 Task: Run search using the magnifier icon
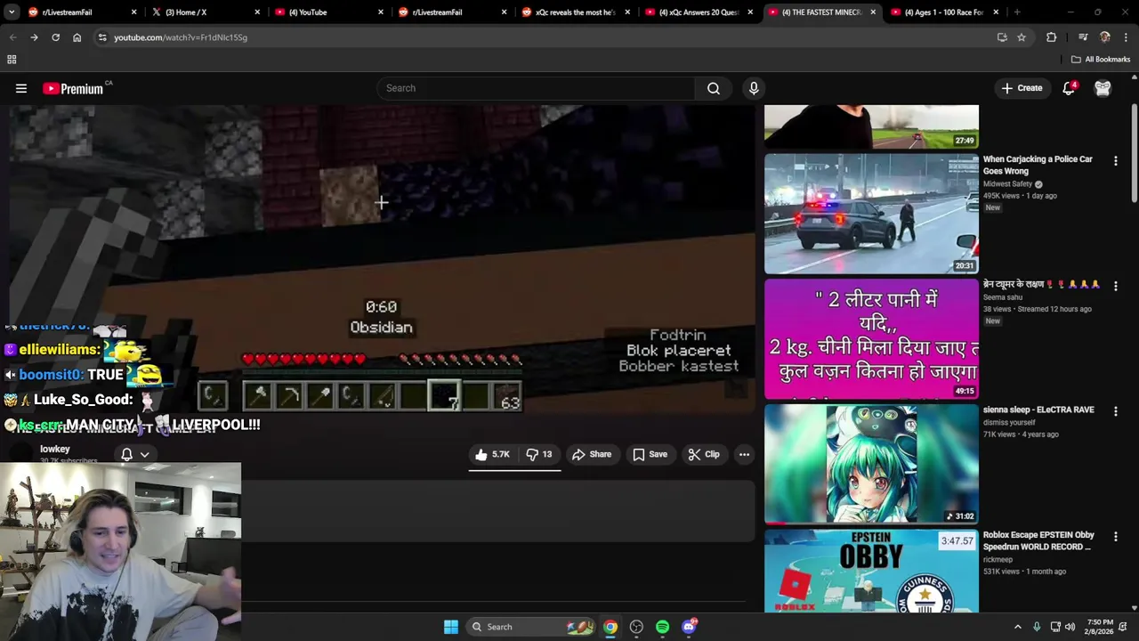[x=714, y=88]
